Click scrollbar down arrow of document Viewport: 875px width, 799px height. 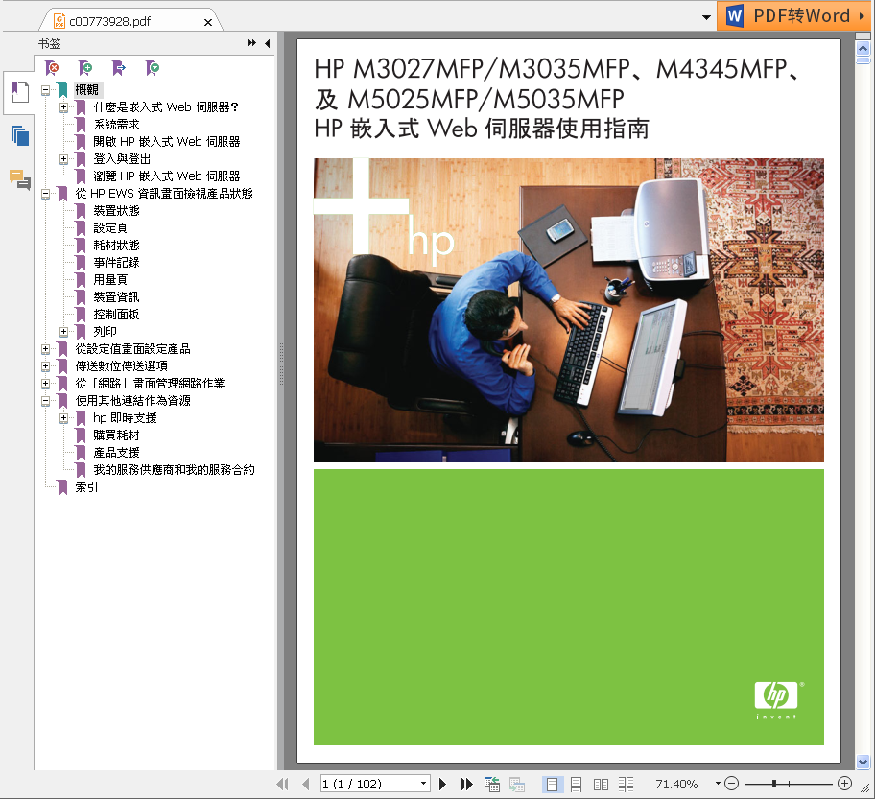click(863, 762)
